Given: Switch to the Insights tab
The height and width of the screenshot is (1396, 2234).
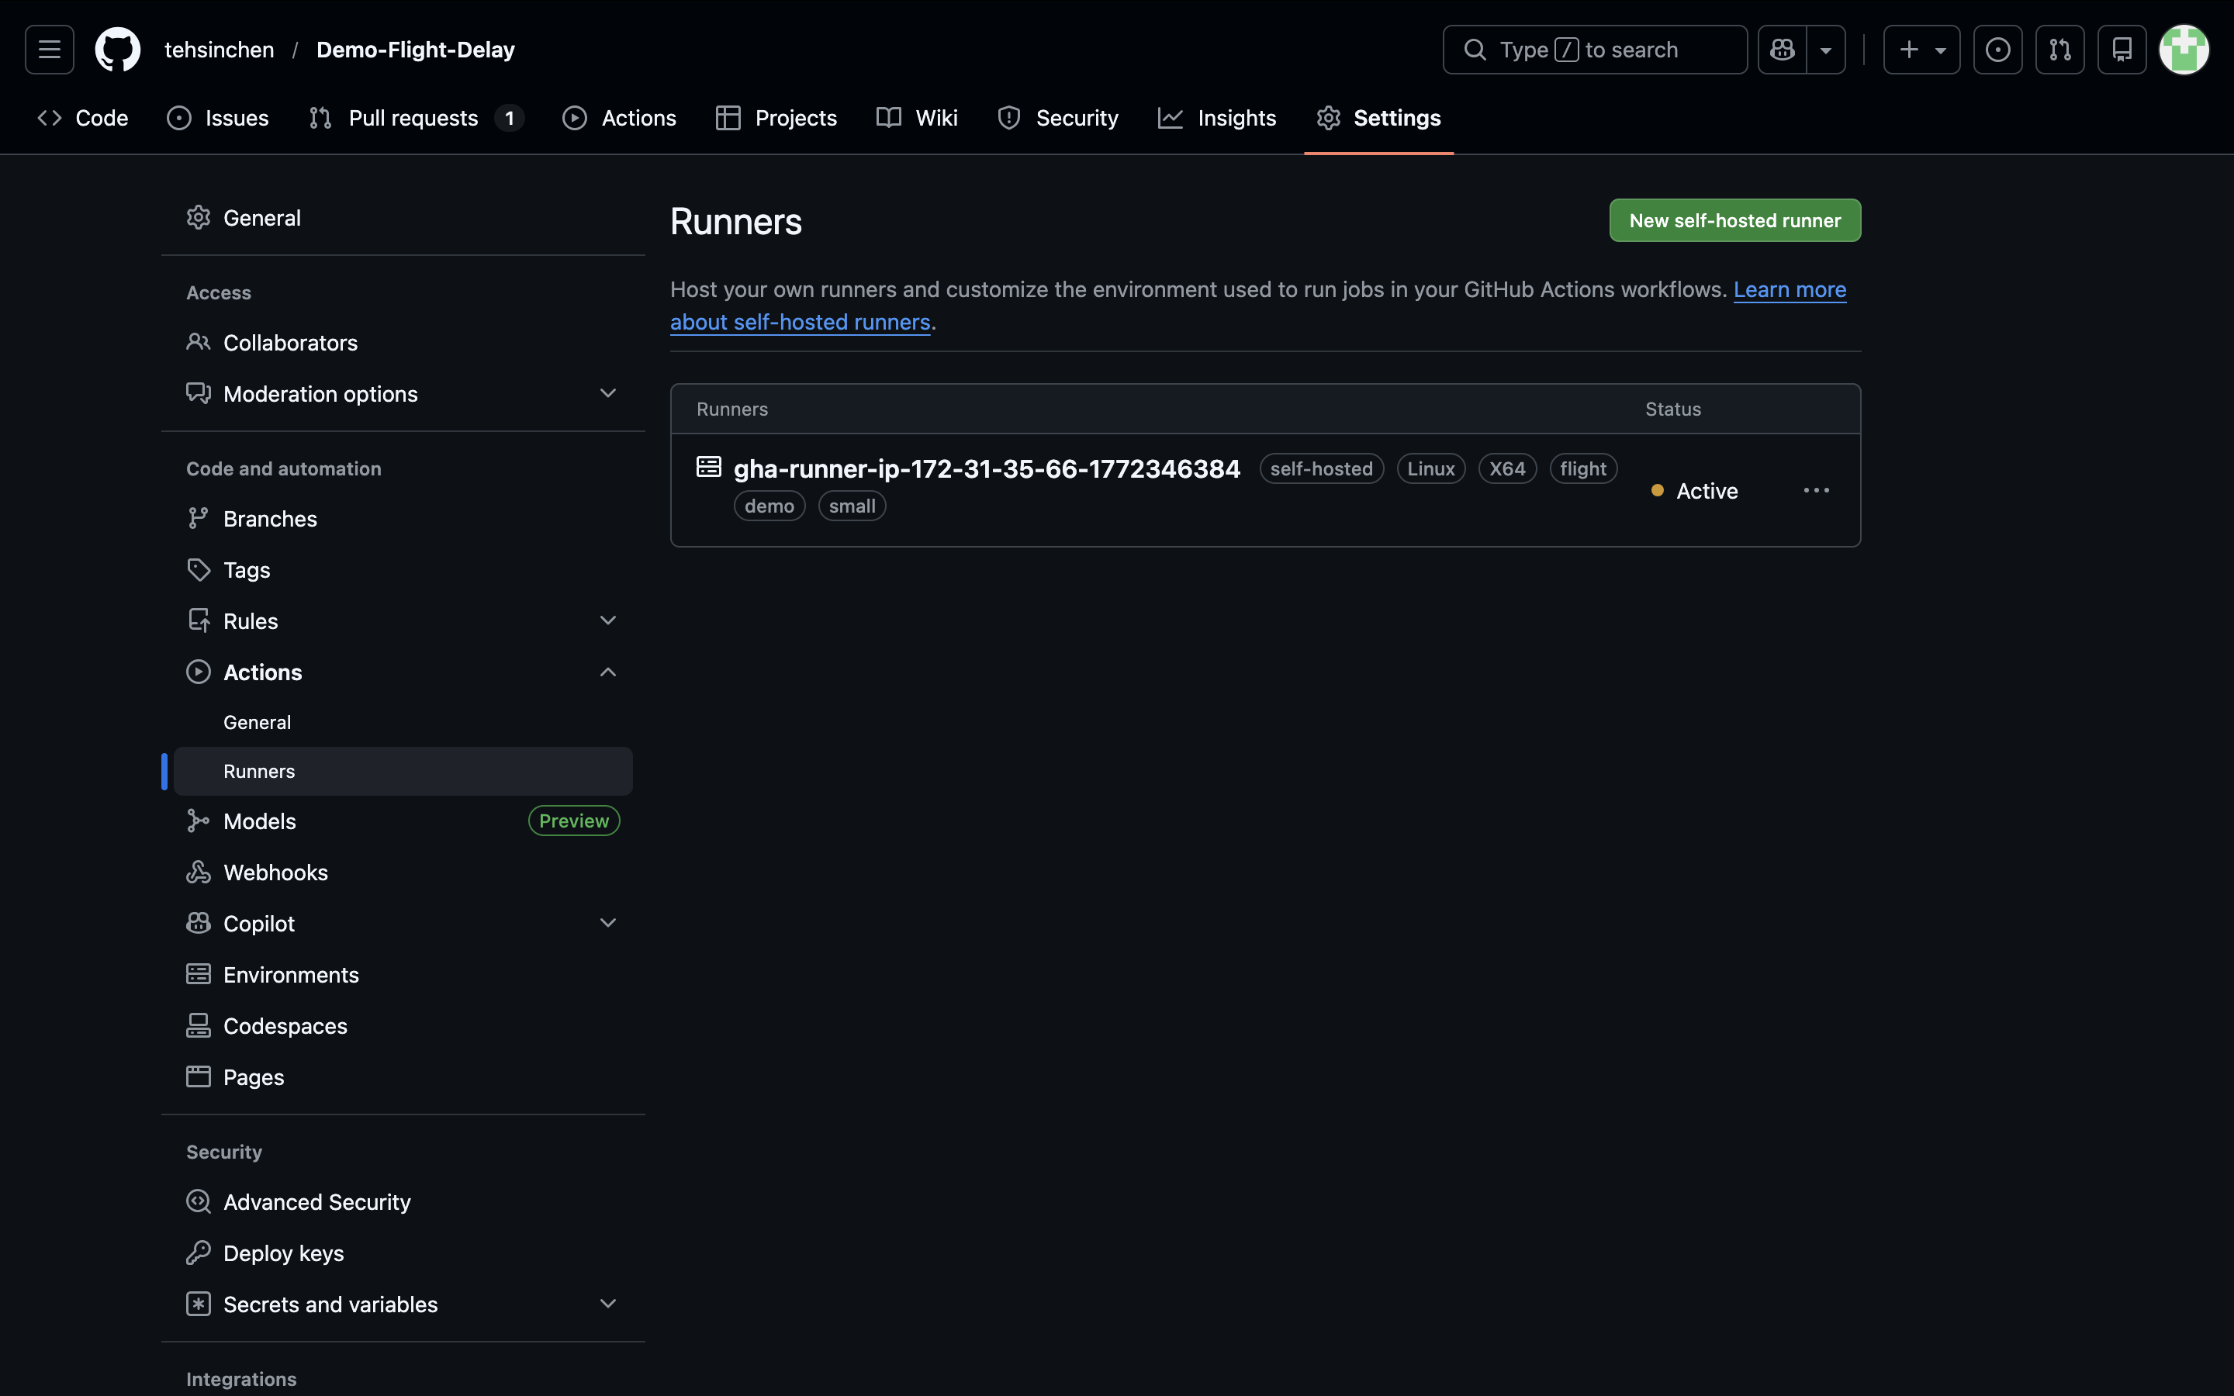Looking at the screenshot, I should [x=1218, y=118].
